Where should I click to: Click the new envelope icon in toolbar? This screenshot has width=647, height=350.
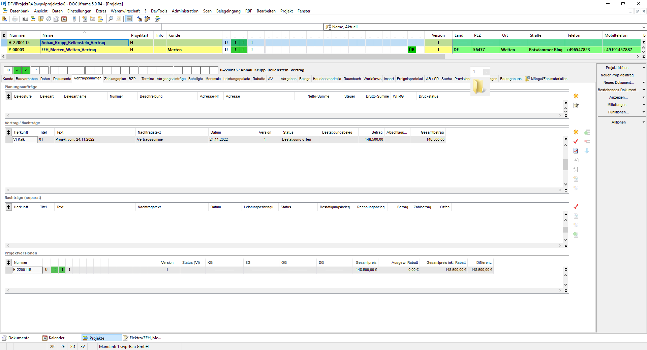(x=93, y=19)
